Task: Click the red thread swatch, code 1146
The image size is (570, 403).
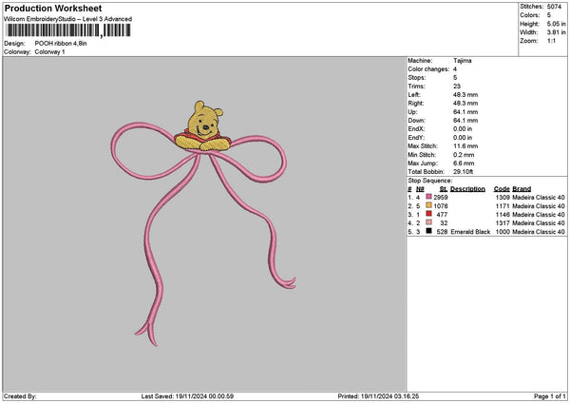Action: point(429,214)
